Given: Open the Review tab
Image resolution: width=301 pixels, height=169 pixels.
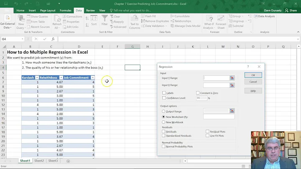Looking at the screenshot, I should pyautogui.click(x=90, y=10).
